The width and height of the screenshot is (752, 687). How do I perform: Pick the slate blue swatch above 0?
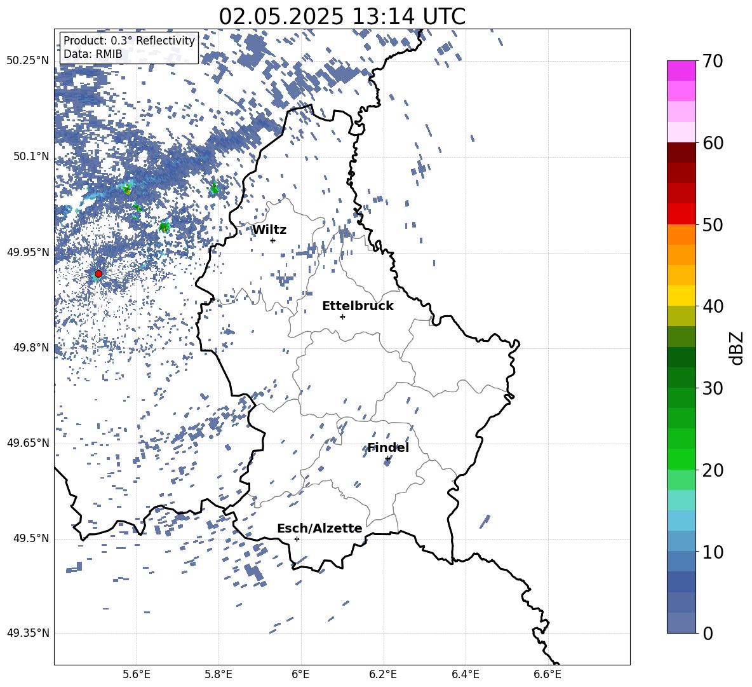[x=681, y=623]
